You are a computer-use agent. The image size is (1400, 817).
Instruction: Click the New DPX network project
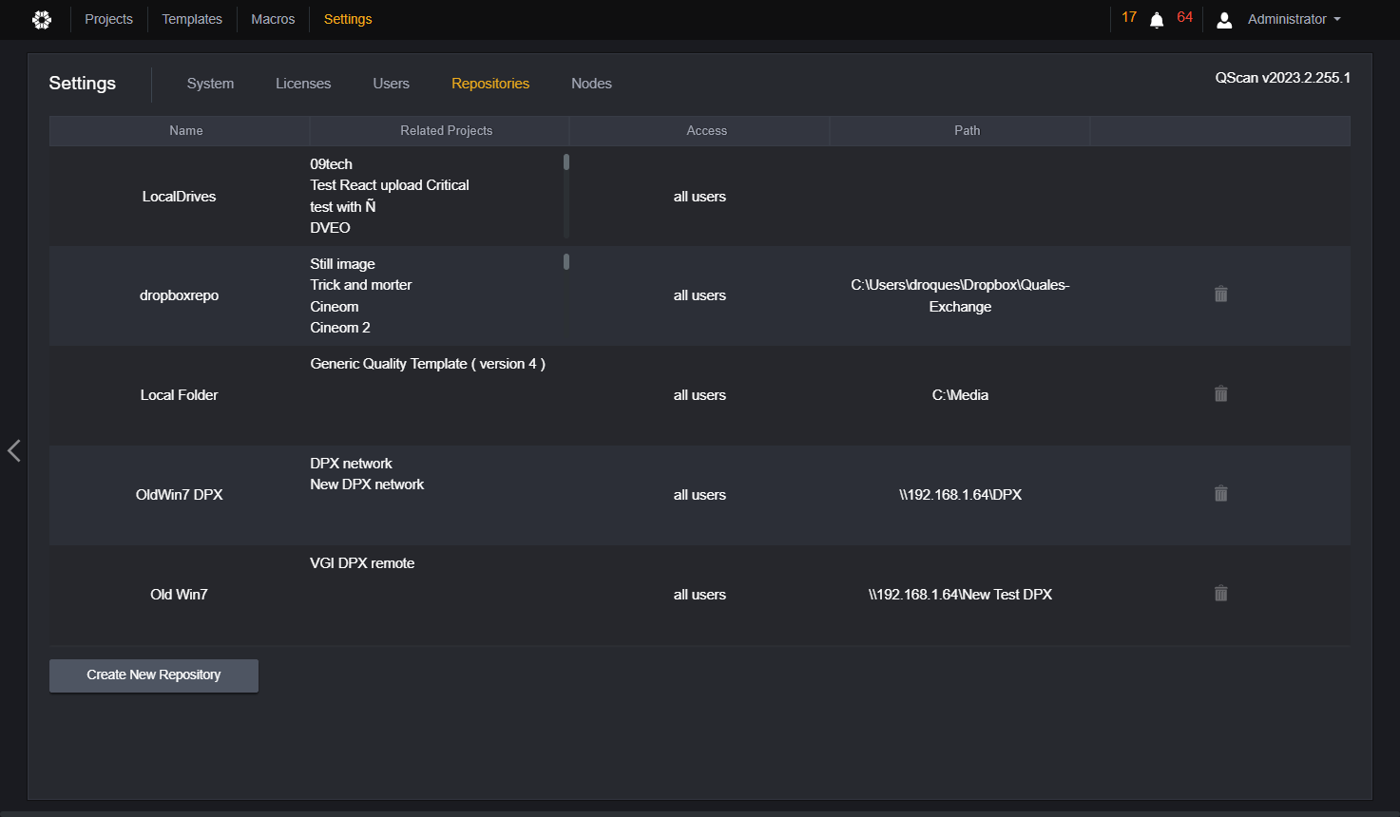pyautogui.click(x=367, y=484)
